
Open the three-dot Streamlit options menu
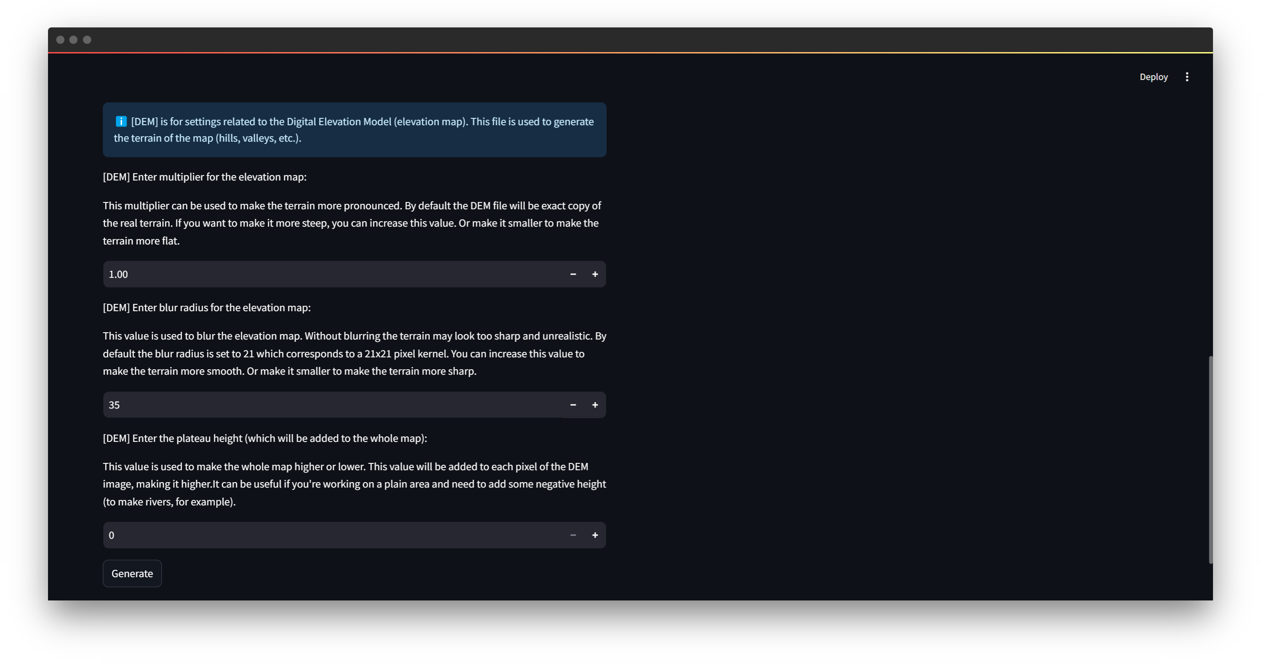[1186, 76]
